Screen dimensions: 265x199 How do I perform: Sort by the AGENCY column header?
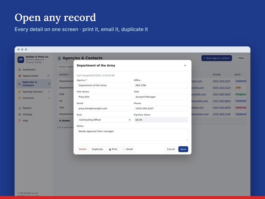64,74
